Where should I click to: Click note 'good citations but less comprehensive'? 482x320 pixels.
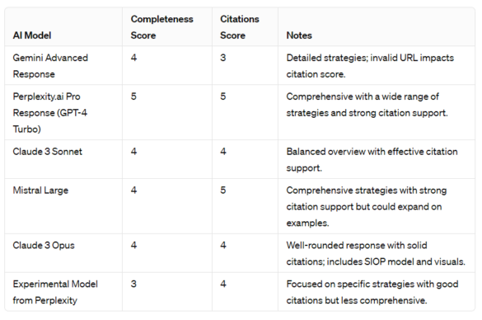point(372,292)
